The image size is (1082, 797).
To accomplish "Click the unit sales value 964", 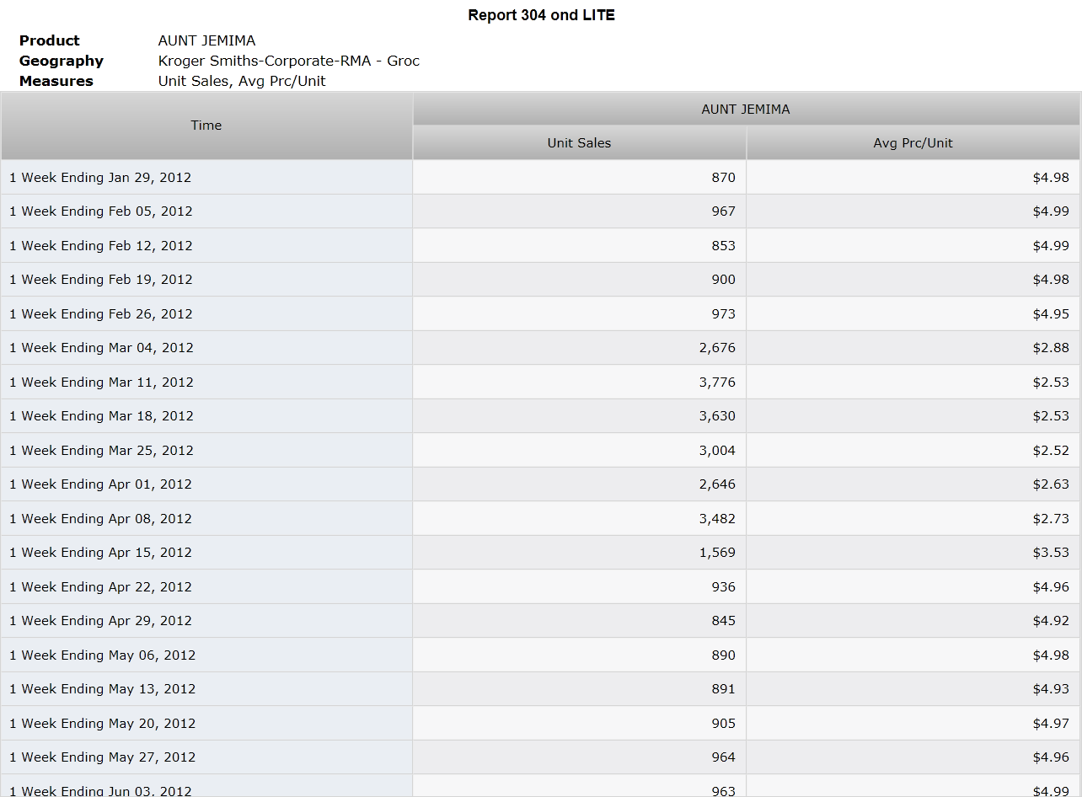I will click(x=723, y=757).
